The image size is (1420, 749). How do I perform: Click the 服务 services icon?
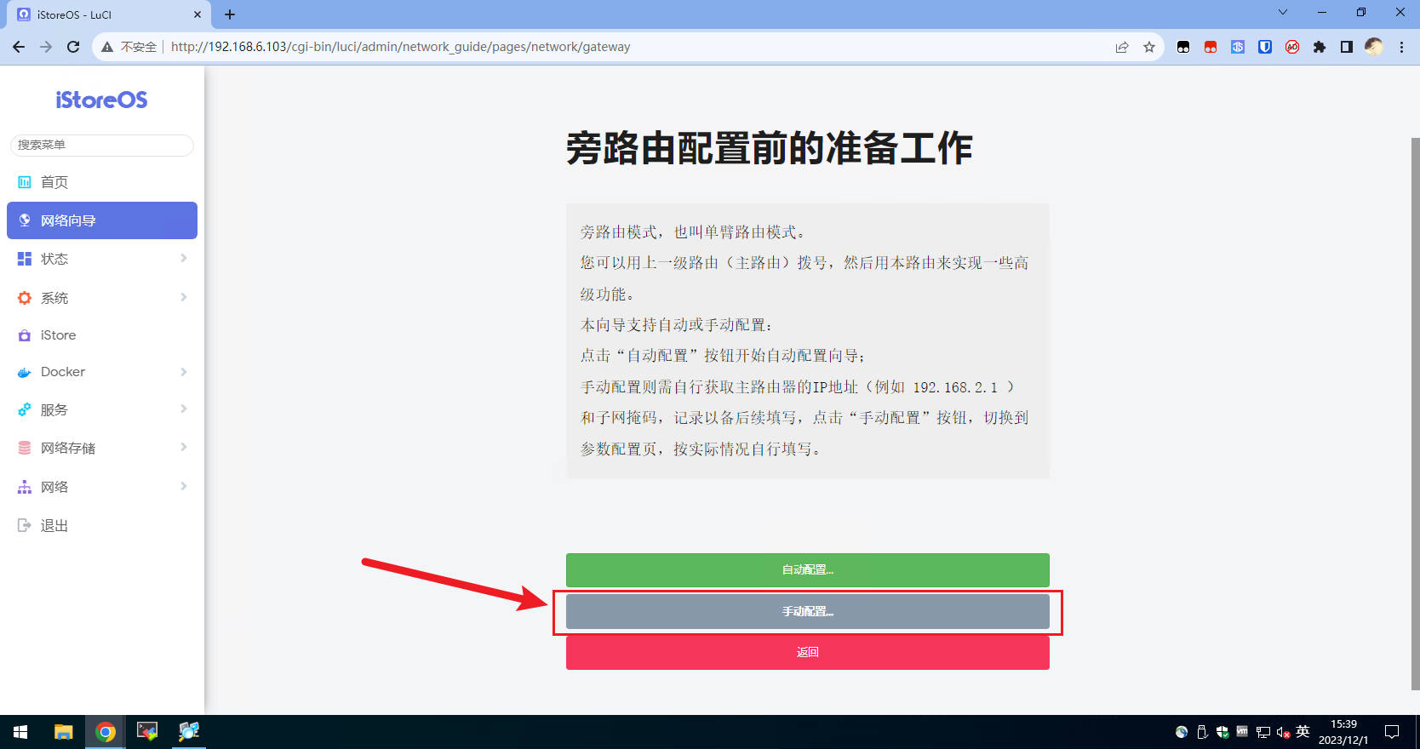[x=25, y=409]
